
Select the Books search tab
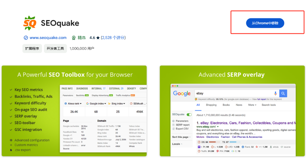[226, 105]
